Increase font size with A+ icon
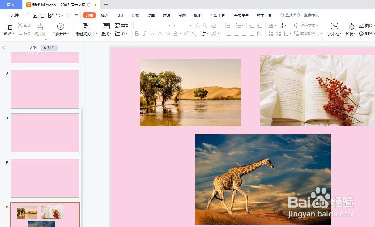The image size is (375, 227). click(198, 25)
